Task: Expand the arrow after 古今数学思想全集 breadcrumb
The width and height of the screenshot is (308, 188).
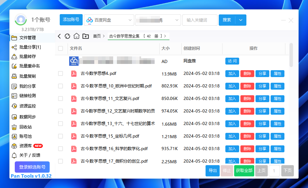Action: (x=165, y=36)
